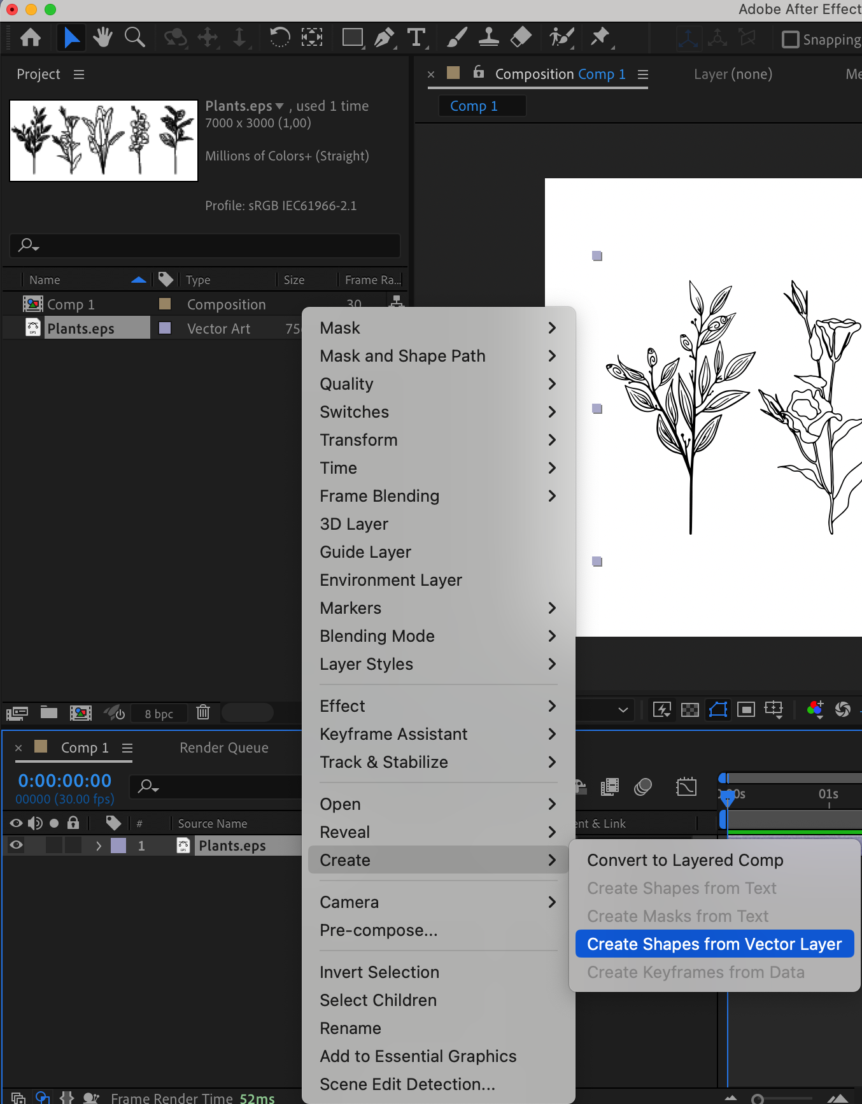
Task: Click the Plants.eps label color swatch
Action: pos(165,329)
